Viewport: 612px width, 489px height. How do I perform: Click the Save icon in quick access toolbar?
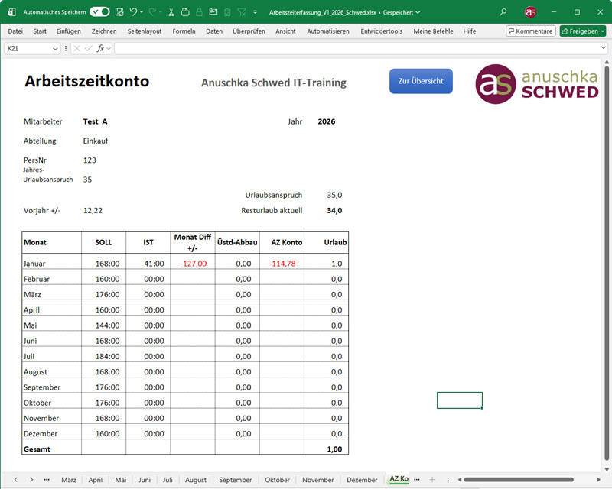click(x=119, y=12)
